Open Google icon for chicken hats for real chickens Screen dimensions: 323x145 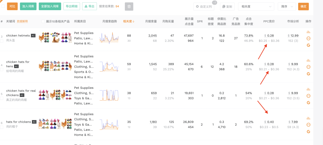[308, 103]
